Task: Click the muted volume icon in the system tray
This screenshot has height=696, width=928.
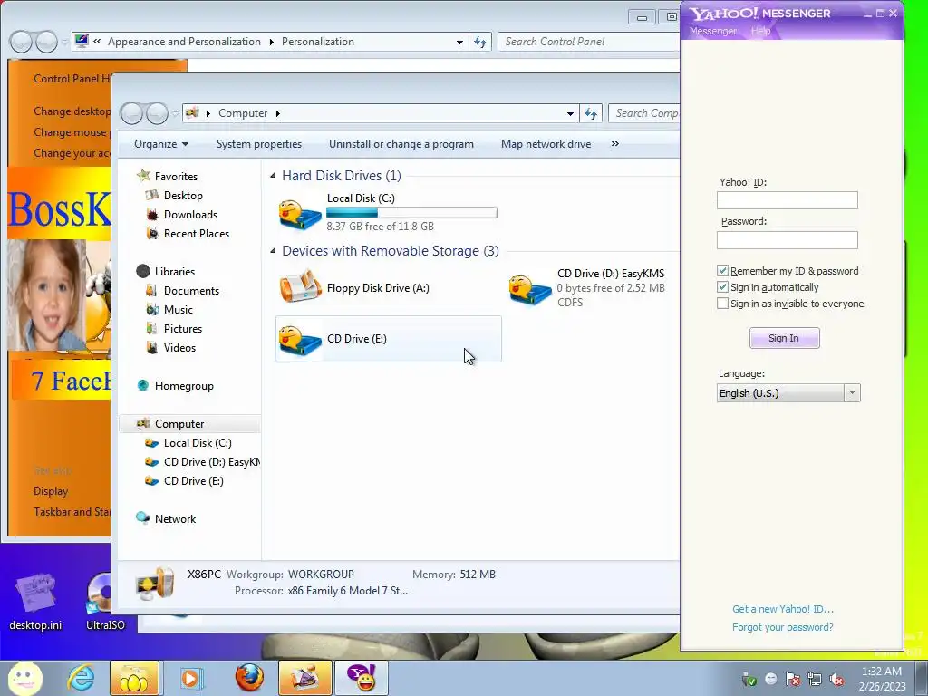Action: 836,680
